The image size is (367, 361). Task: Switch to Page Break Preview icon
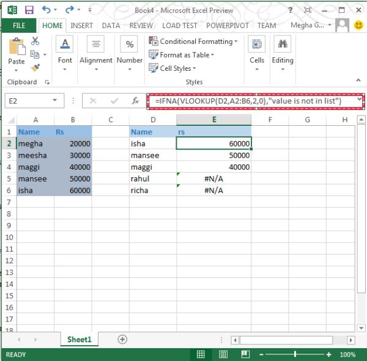click(x=245, y=354)
